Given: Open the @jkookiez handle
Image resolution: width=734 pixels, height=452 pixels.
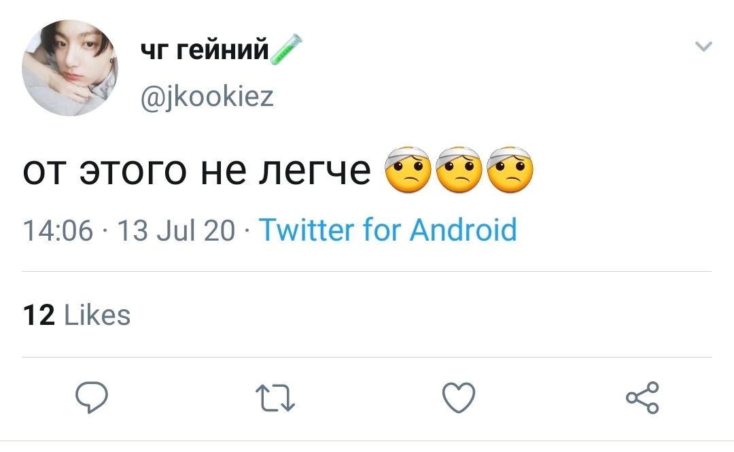Looking at the screenshot, I should (207, 97).
